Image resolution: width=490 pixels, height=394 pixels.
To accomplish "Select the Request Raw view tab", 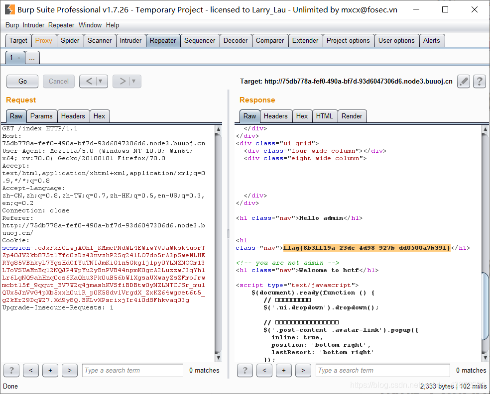I will [16, 116].
